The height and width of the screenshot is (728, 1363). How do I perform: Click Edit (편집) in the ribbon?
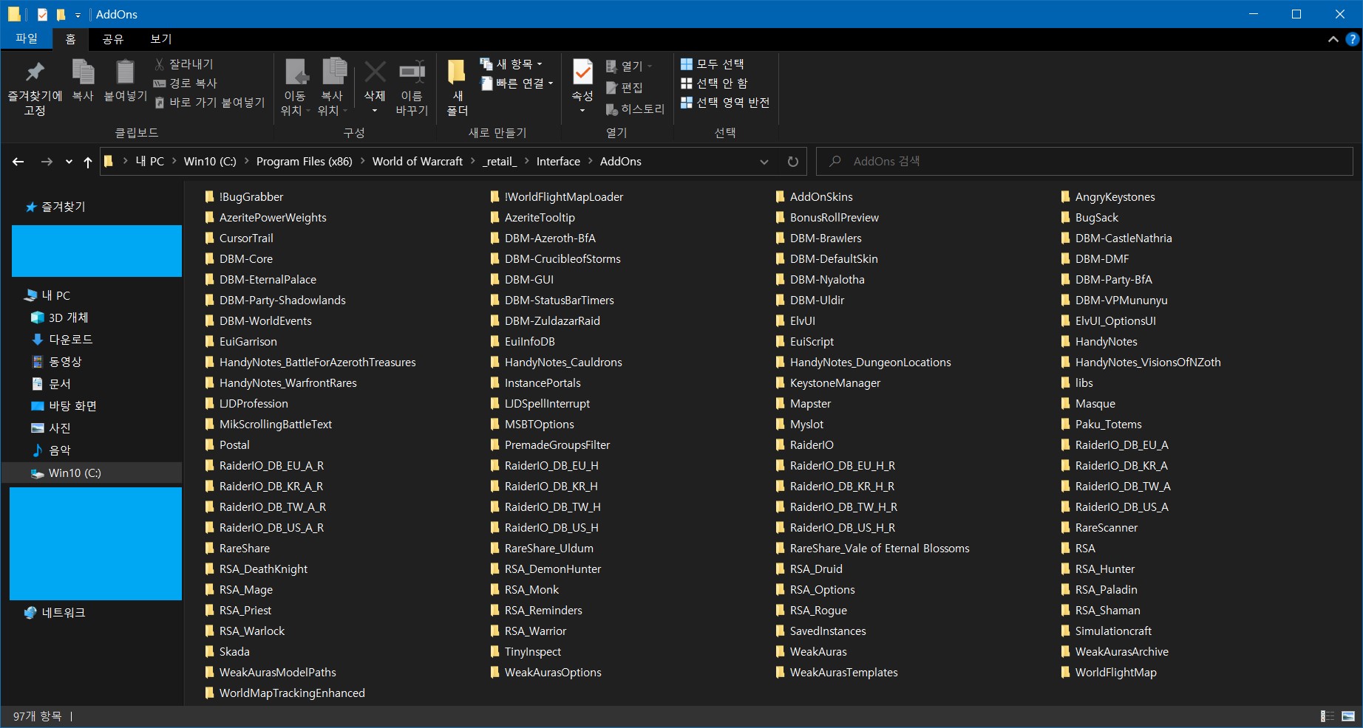pyautogui.click(x=624, y=88)
